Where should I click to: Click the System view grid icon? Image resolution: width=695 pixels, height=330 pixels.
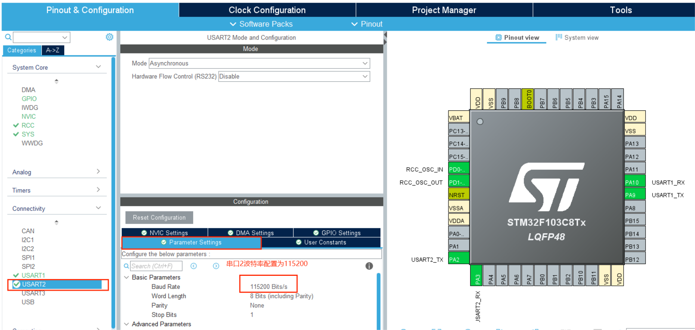(559, 37)
